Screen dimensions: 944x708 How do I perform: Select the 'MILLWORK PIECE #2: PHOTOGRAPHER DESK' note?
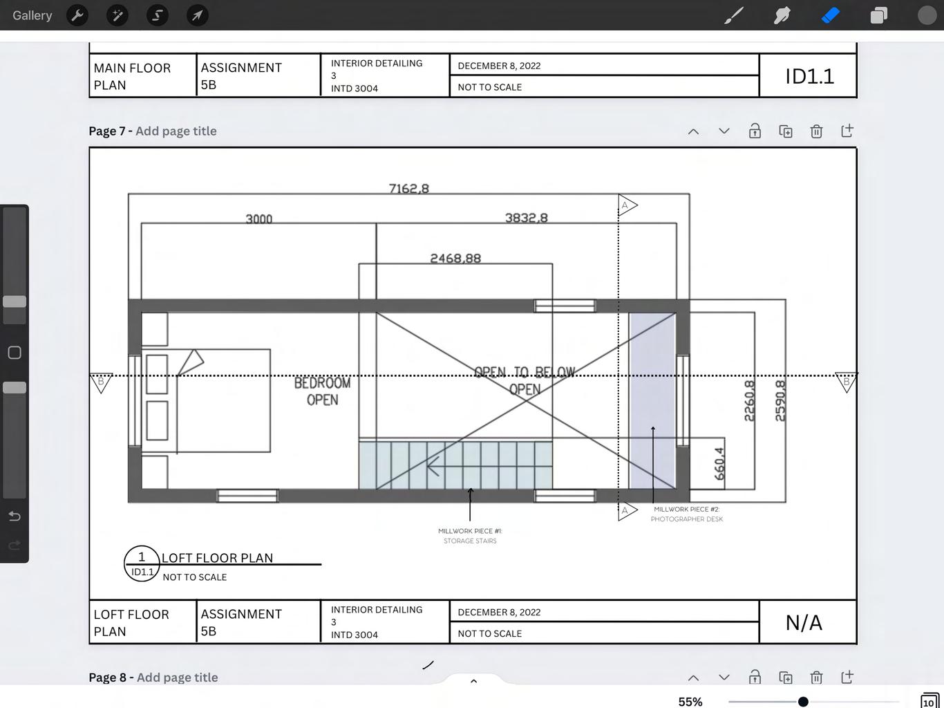point(687,514)
